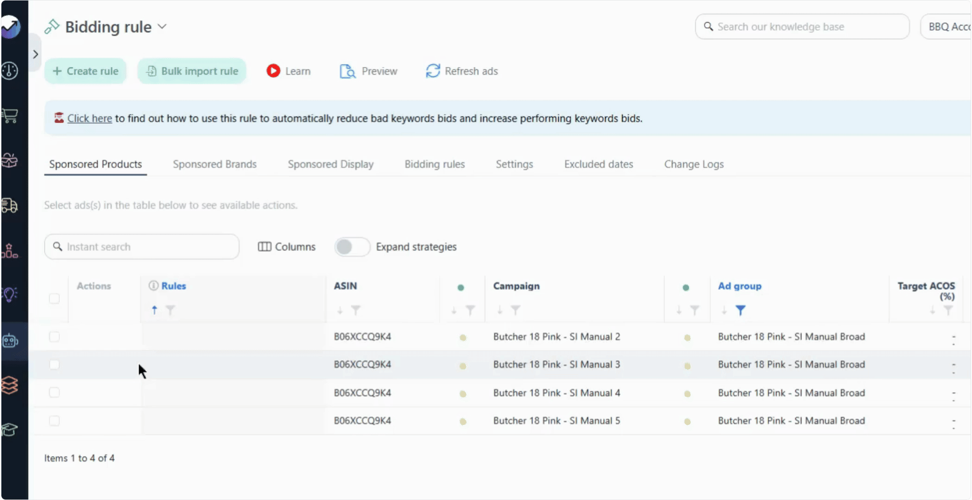The image size is (972, 500).
Task: Open the Bidding rules tab
Action: point(435,164)
